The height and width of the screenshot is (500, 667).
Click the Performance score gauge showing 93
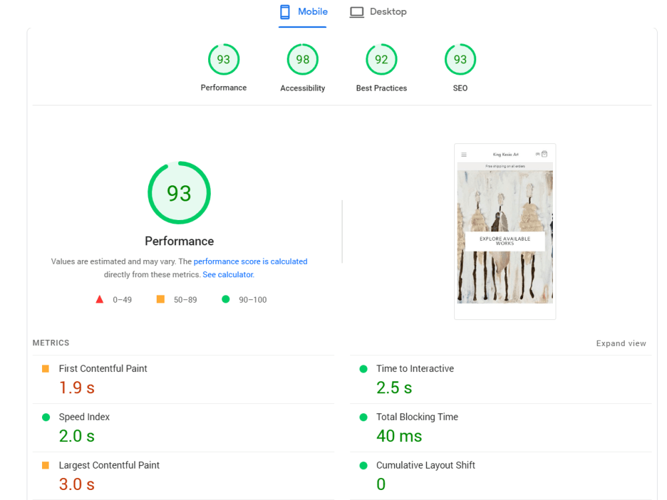click(223, 59)
